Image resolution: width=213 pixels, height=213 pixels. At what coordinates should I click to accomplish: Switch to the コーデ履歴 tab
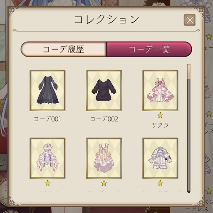coord(64,49)
